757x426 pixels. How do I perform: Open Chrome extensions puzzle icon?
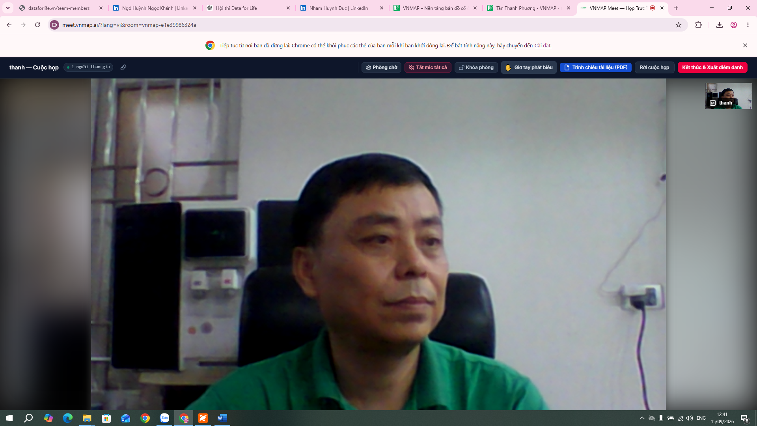point(699,25)
